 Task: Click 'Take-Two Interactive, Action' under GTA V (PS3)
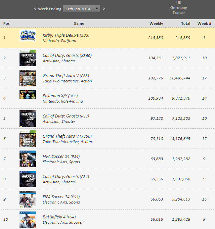tap(67, 81)
